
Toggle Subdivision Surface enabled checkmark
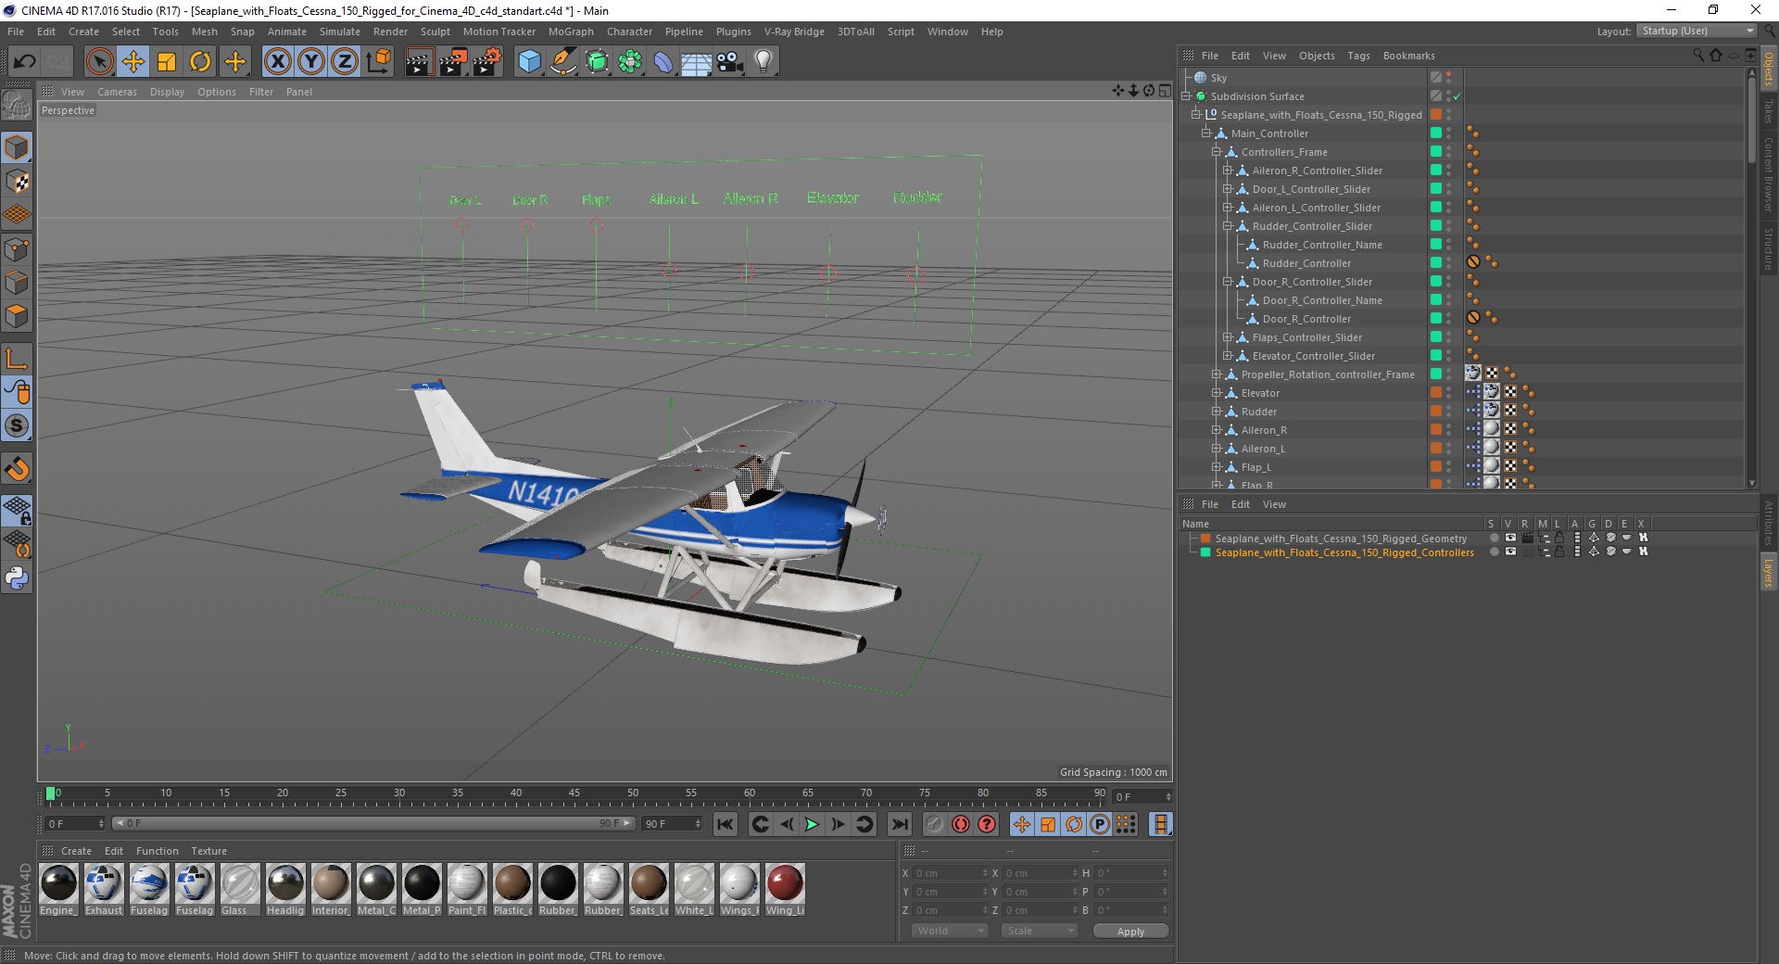pos(1457,96)
